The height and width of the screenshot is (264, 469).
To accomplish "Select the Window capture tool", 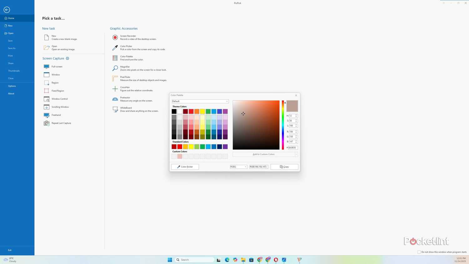I will pos(56,74).
